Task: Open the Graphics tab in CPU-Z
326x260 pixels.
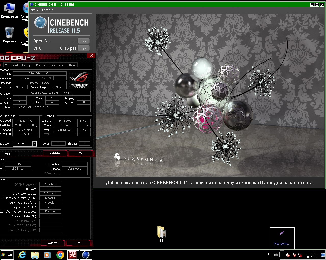Action: coord(49,65)
